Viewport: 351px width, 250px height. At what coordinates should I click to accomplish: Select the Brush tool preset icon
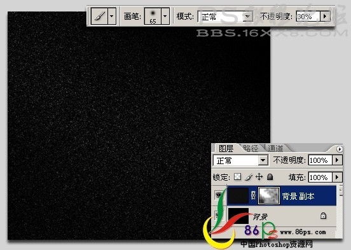click(x=100, y=16)
